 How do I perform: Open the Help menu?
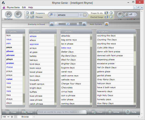point(31,7)
